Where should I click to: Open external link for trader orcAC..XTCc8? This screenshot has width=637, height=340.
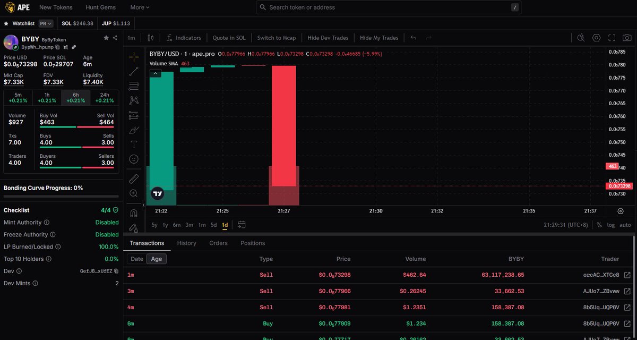point(627,275)
